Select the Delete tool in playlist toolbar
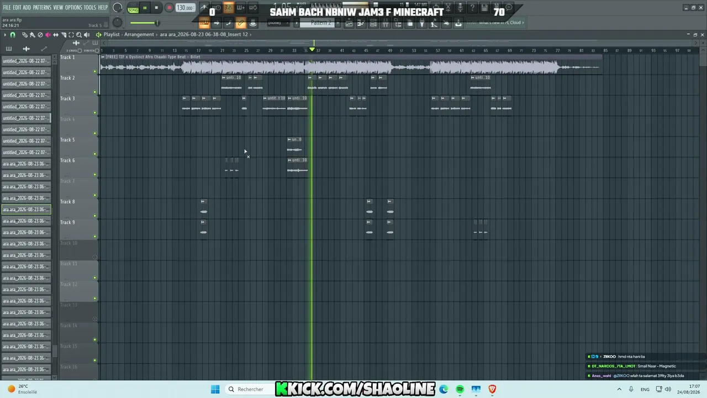This screenshot has height=398, width=707. click(40, 35)
